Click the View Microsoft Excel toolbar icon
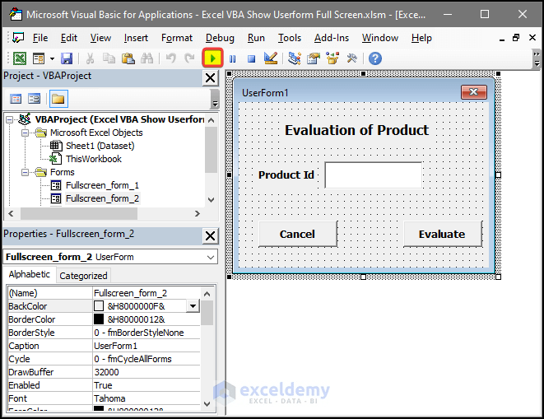Image resolution: width=544 pixels, height=419 pixels. point(20,58)
